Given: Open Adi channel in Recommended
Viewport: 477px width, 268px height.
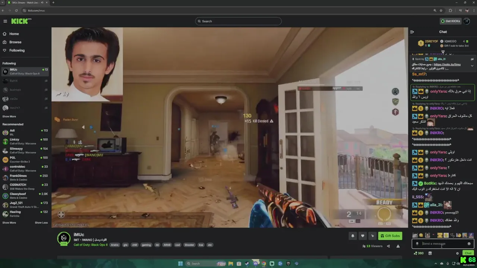Looking at the screenshot, I should pyautogui.click(x=25, y=132).
